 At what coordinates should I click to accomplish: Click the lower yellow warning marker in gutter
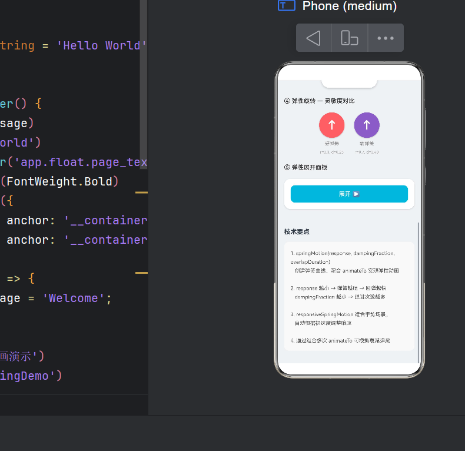click(141, 273)
